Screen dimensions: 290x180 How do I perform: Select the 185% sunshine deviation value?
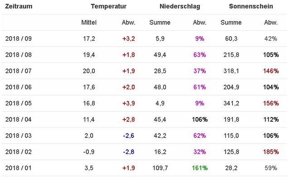coord(271,152)
